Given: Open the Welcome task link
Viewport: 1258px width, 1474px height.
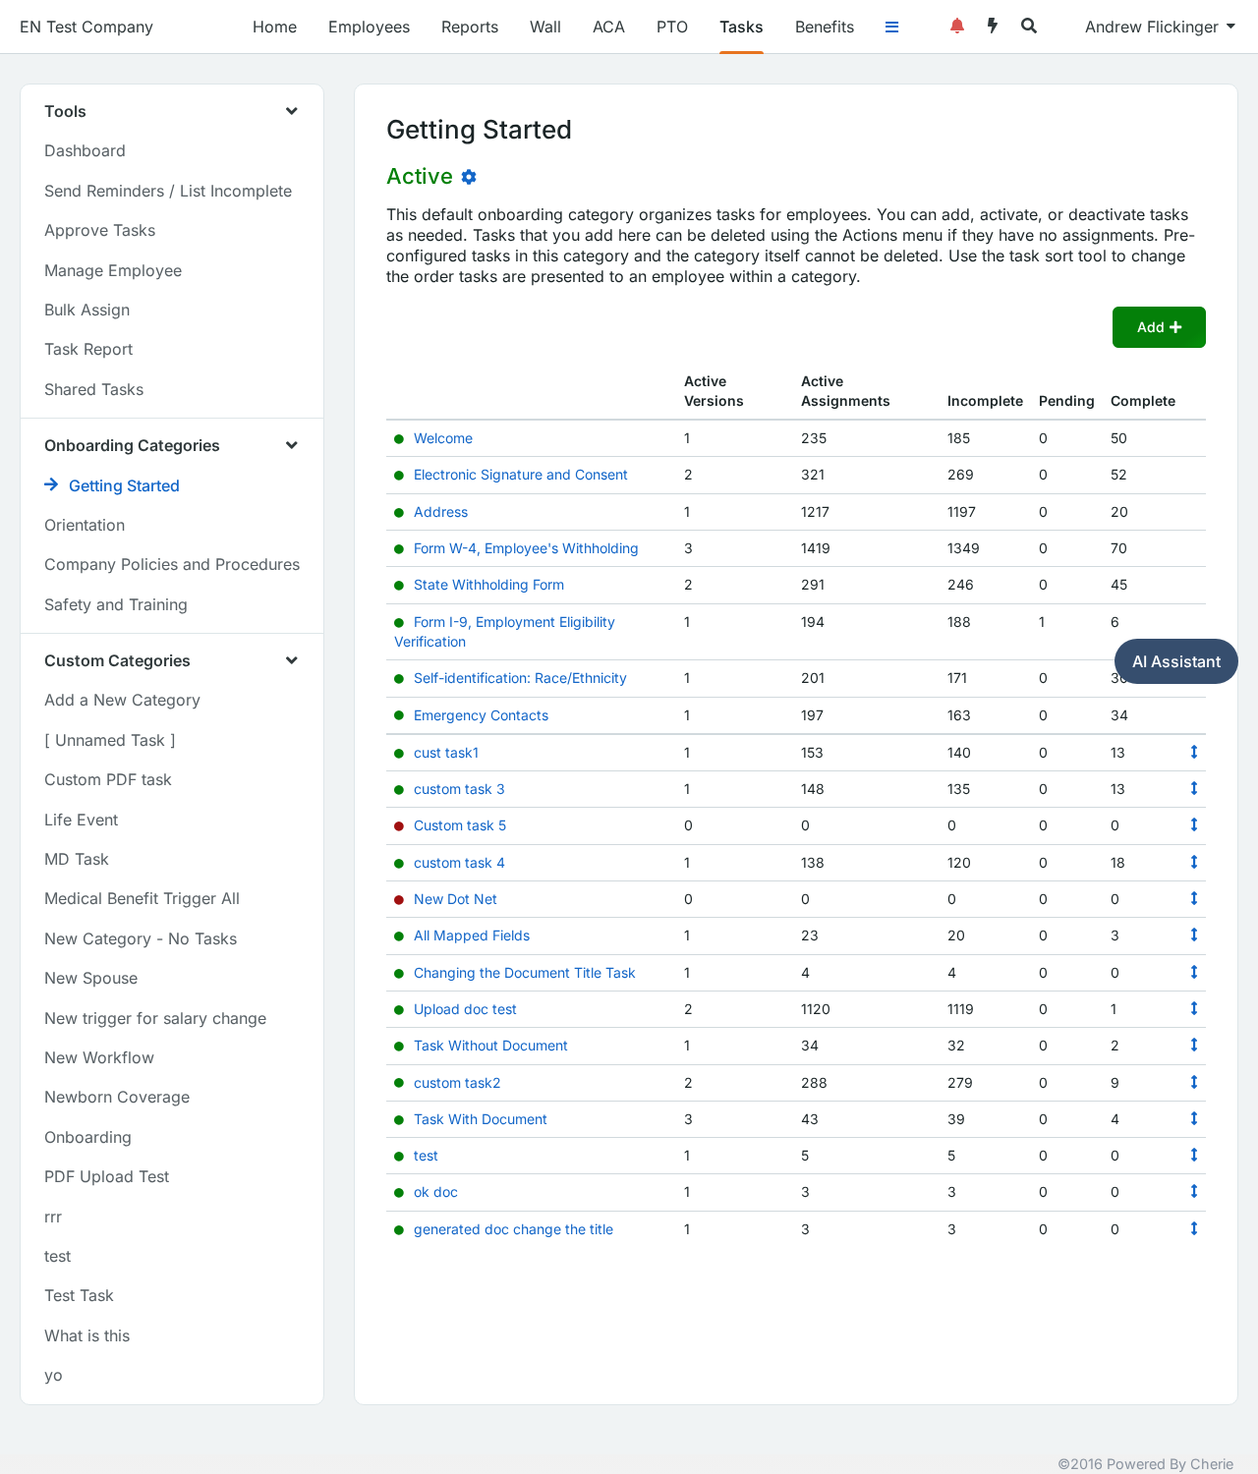Looking at the screenshot, I should click(x=443, y=438).
